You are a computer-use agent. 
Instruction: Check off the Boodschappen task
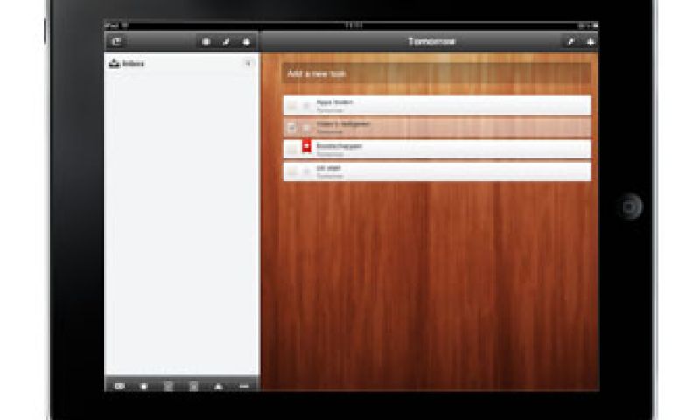tap(291, 150)
